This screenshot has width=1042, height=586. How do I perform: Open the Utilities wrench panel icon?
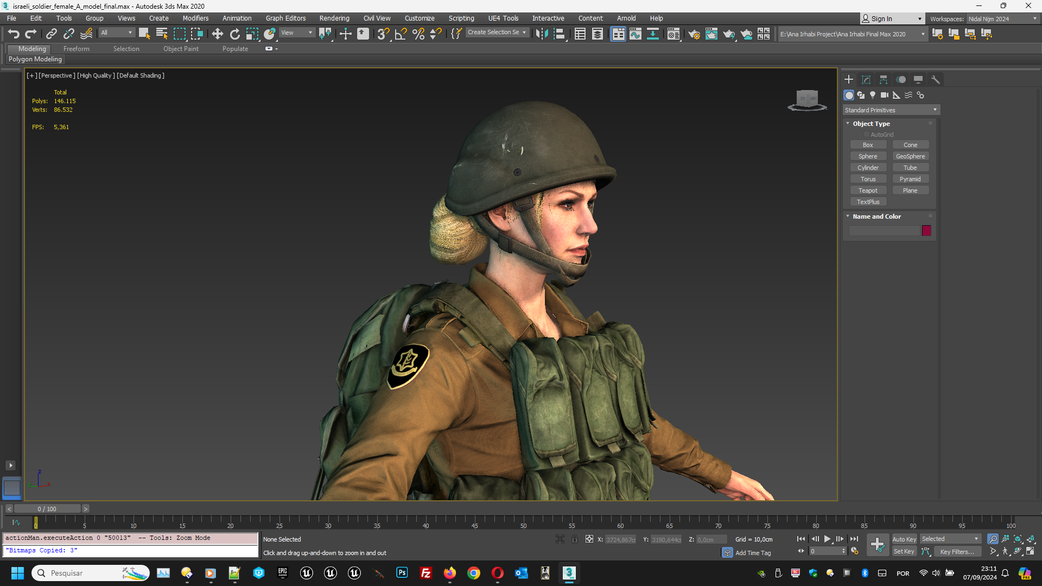(936, 80)
